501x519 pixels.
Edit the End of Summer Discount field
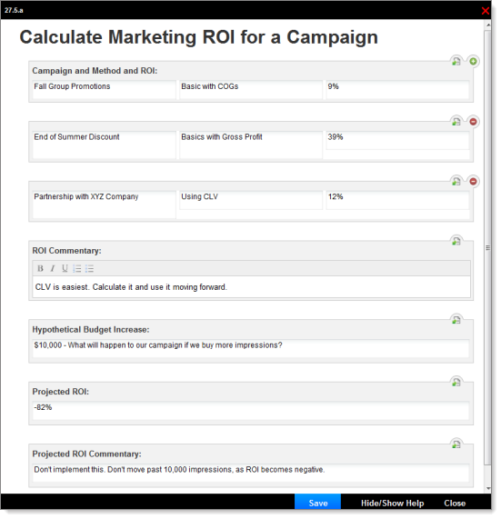point(104,145)
